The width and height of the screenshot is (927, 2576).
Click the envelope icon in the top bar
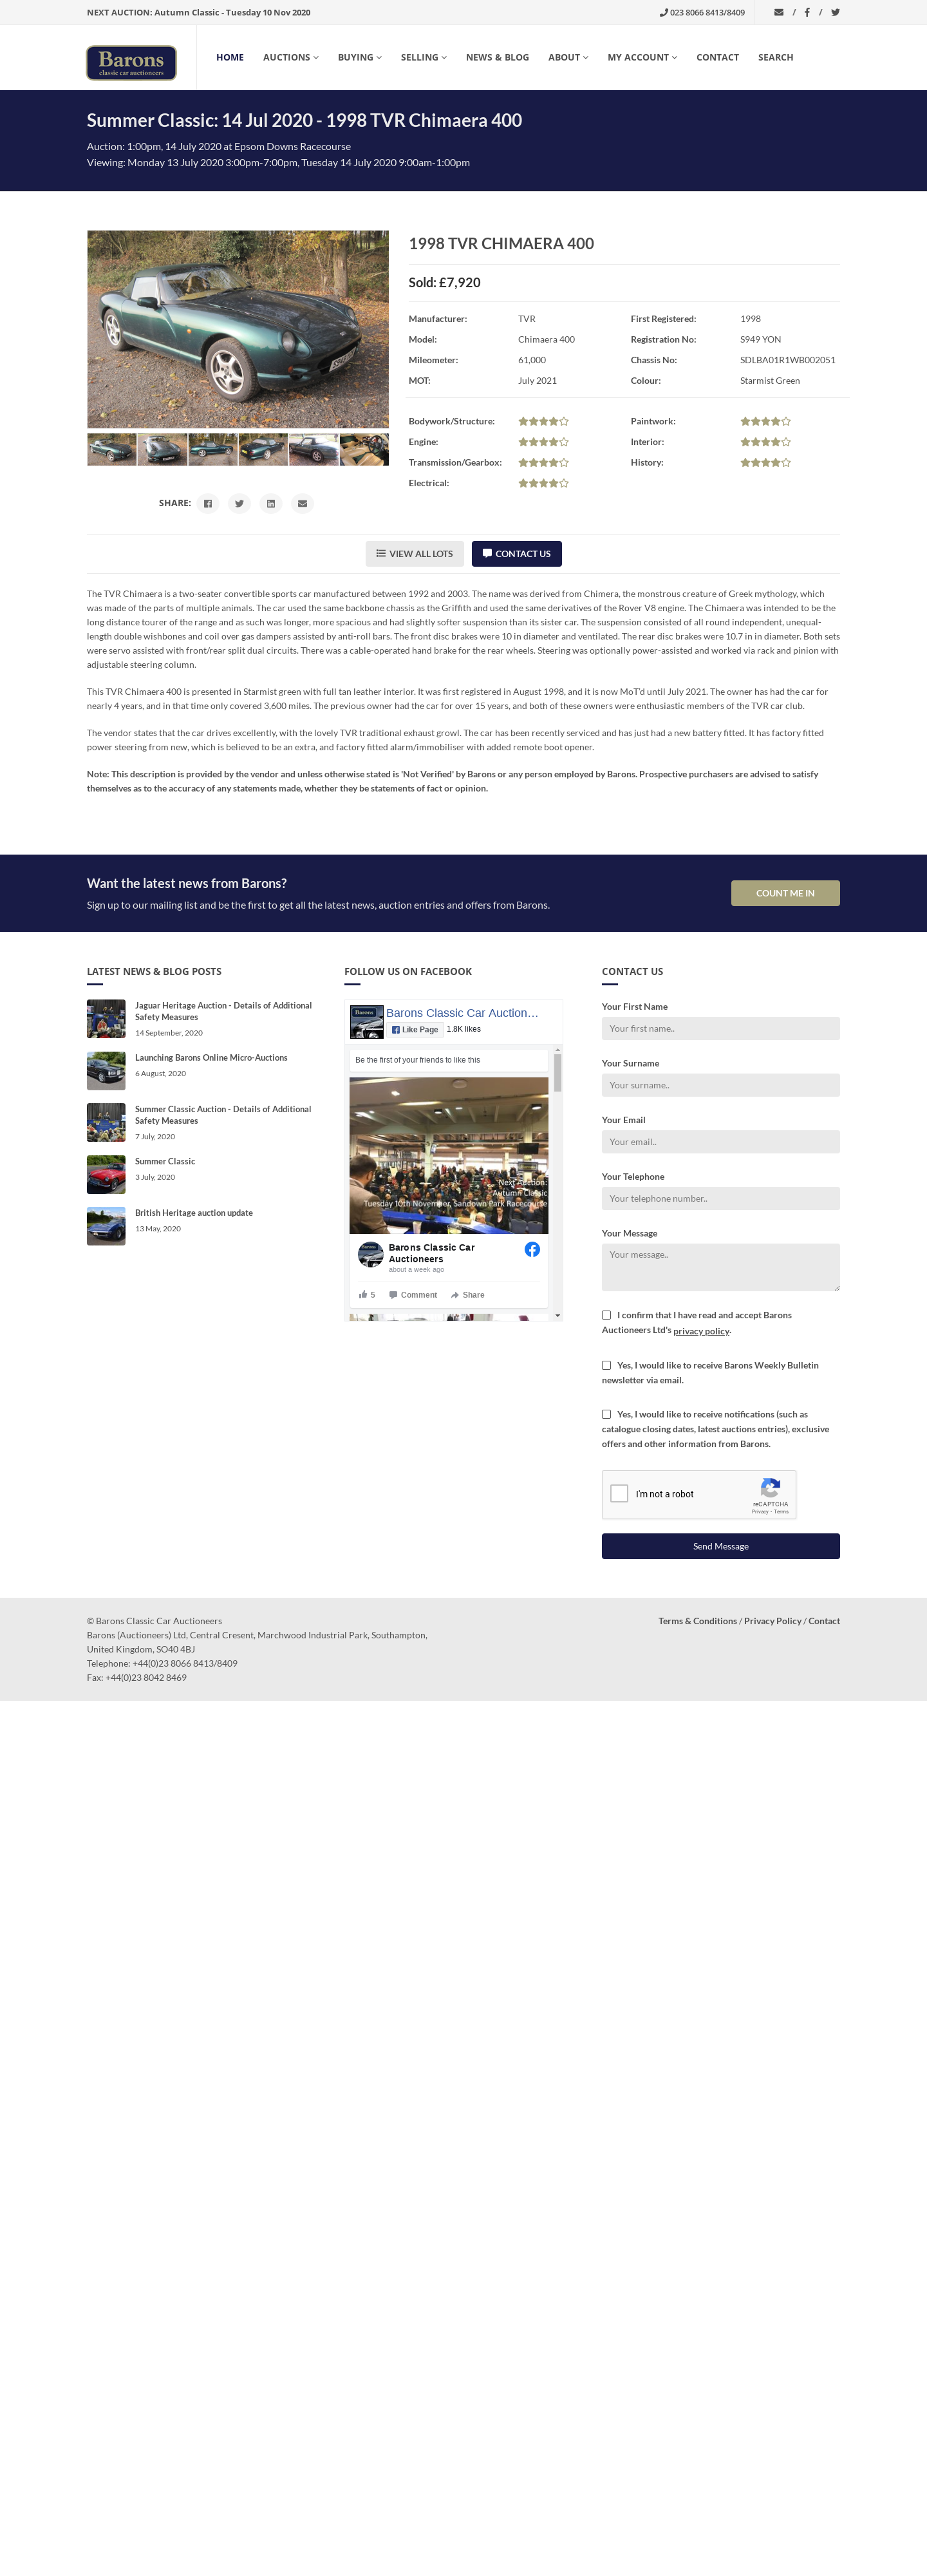click(x=778, y=13)
